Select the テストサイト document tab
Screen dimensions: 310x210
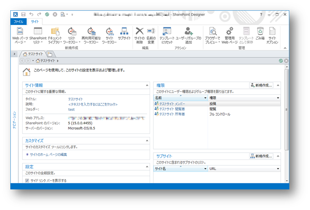pyautogui.click(x=34, y=53)
